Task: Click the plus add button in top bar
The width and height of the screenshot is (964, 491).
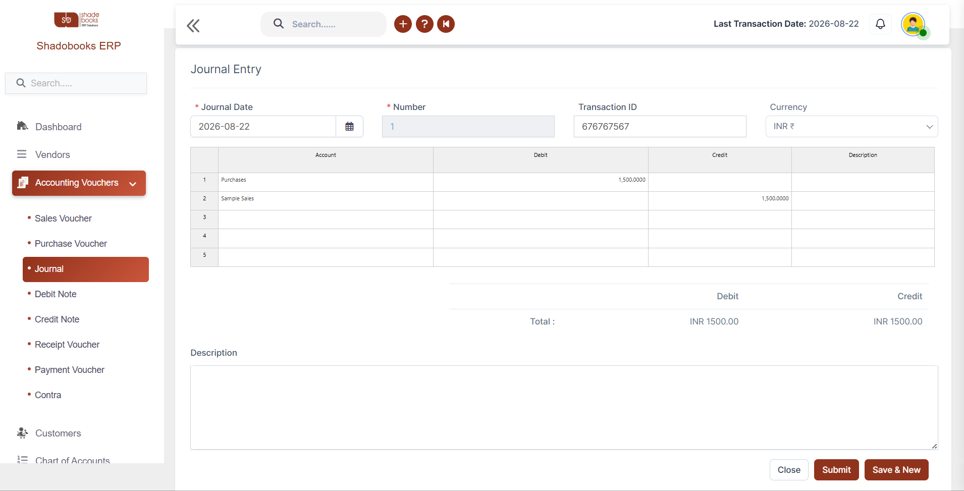Action: tap(403, 24)
